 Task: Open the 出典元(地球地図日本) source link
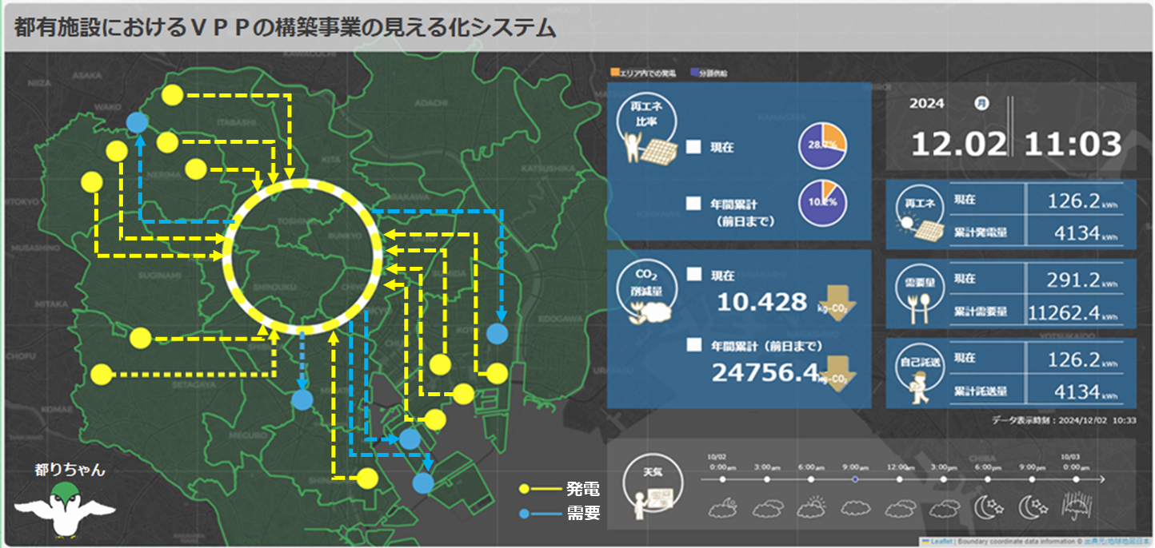[1117, 541]
